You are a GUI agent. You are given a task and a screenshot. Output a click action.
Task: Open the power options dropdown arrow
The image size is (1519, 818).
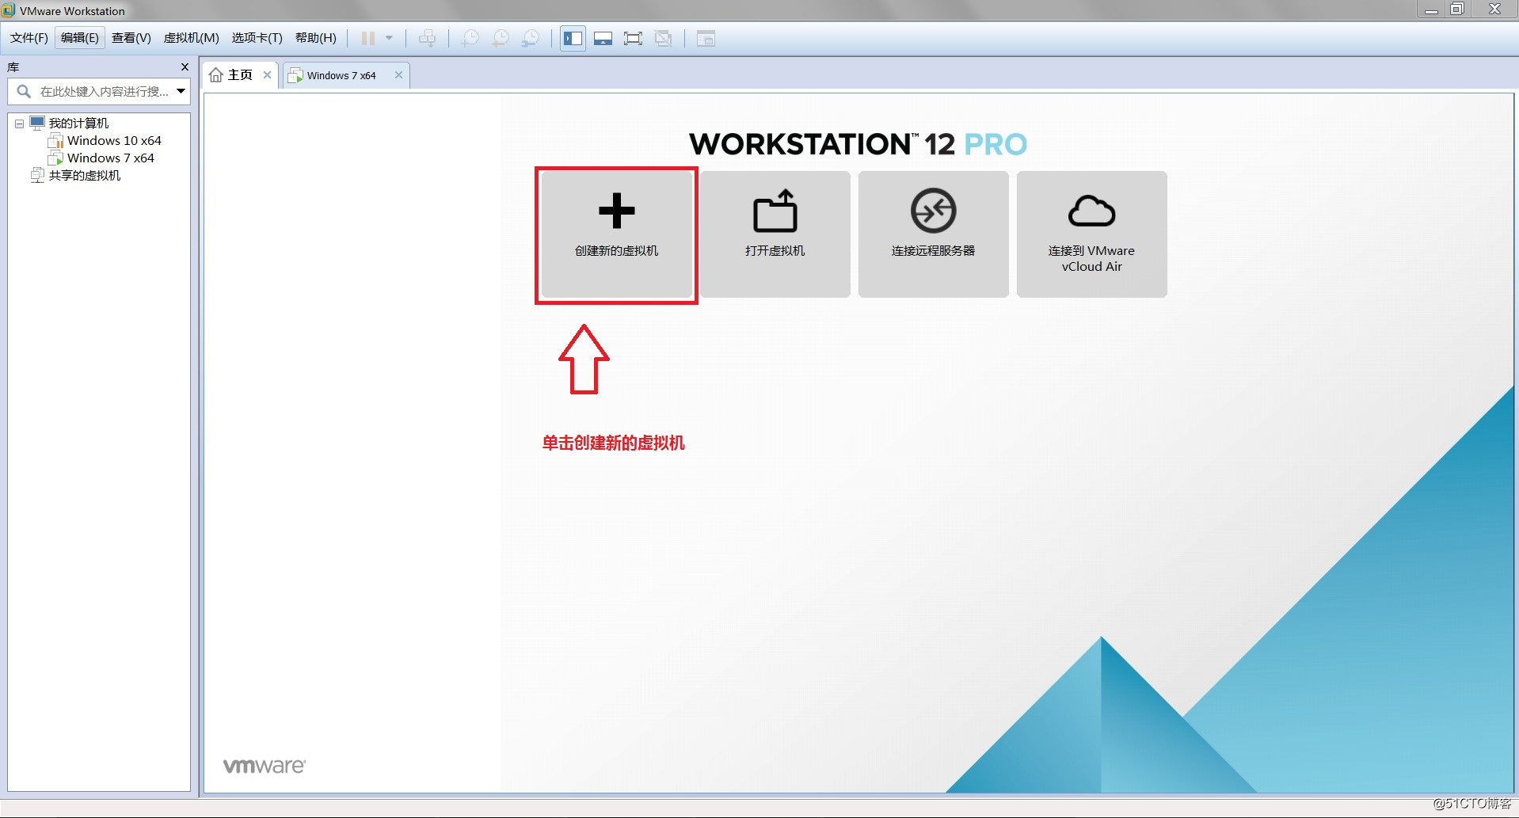pos(389,38)
